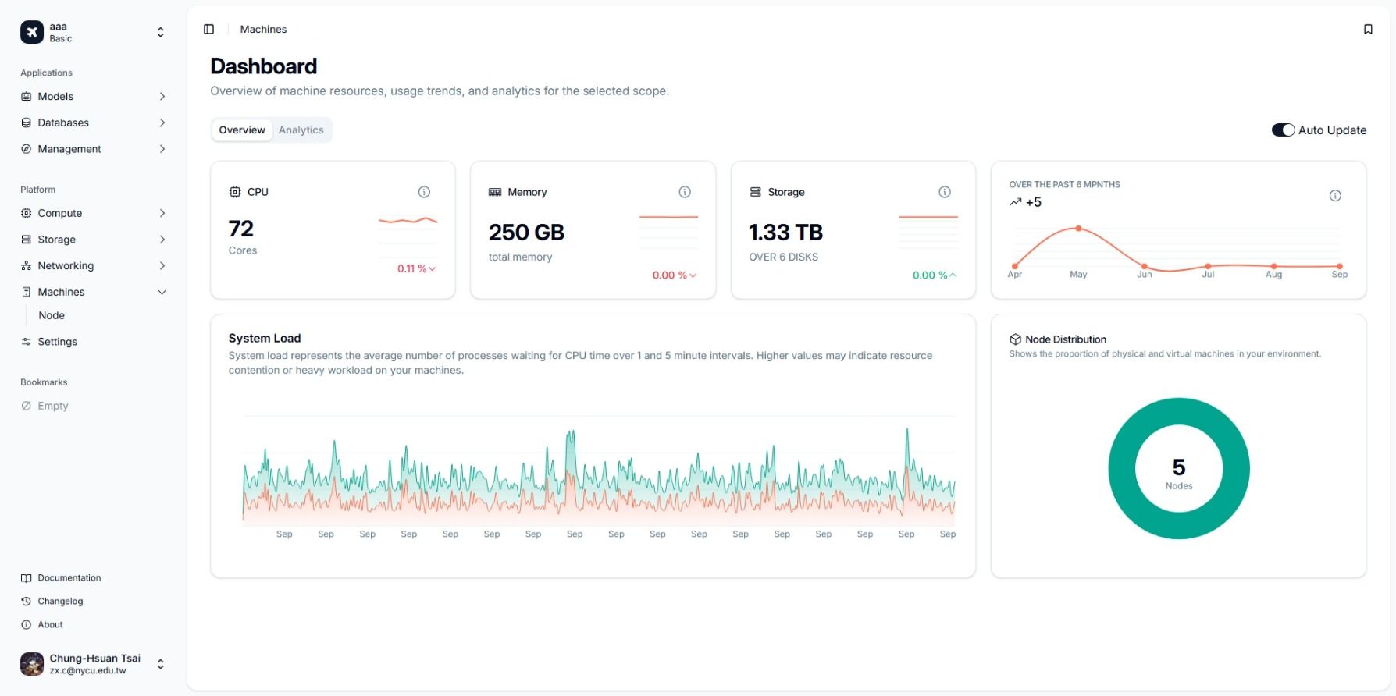Image resolution: width=1396 pixels, height=696 pixels.
Task: Click the Networking sidebar chevron
Action: pos(162,265)
